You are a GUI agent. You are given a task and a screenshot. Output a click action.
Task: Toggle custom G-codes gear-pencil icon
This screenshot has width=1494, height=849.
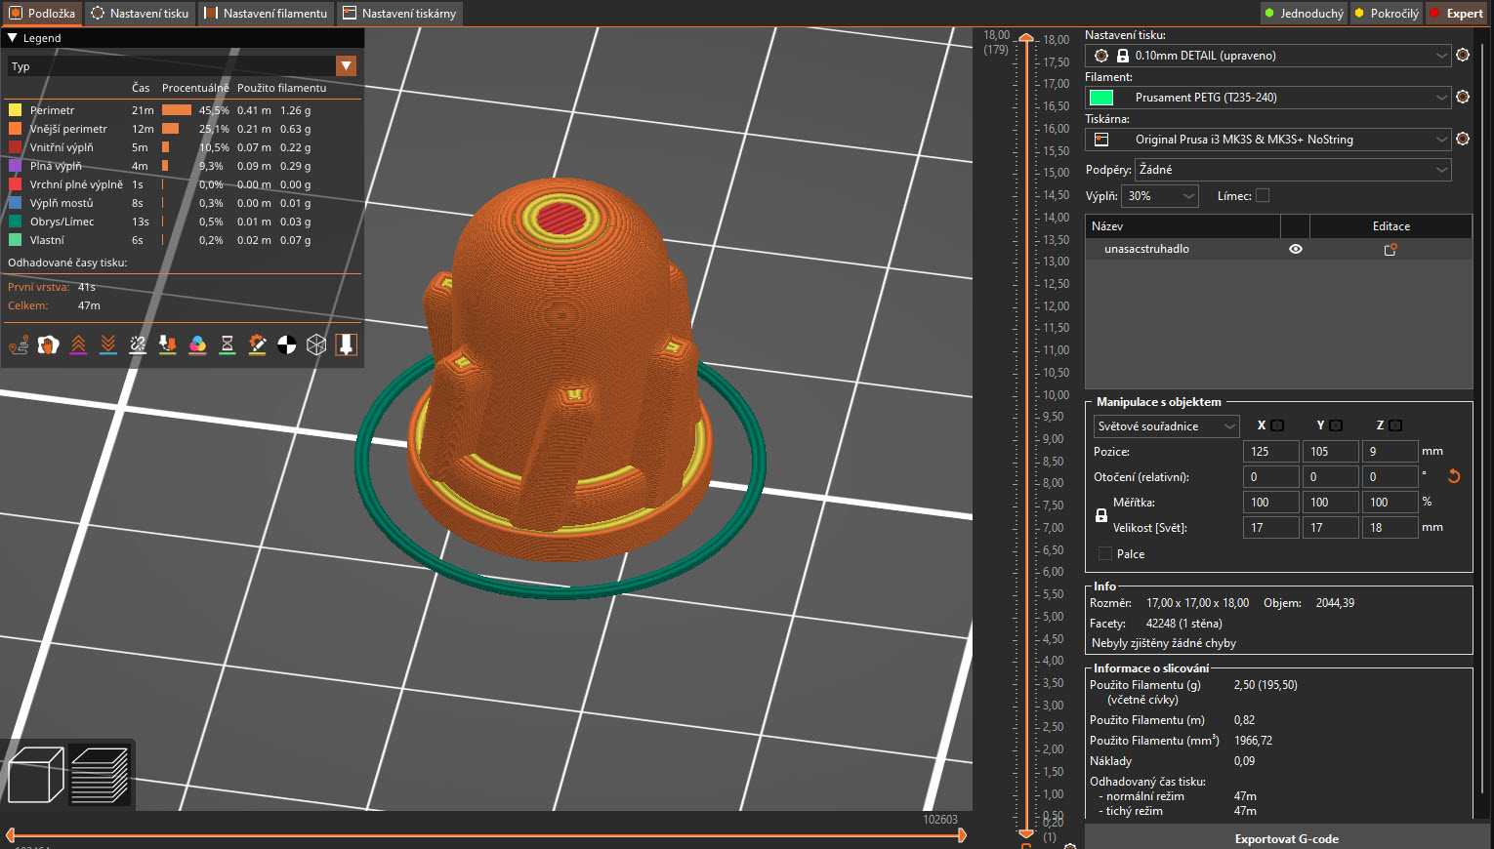[257, 344]
